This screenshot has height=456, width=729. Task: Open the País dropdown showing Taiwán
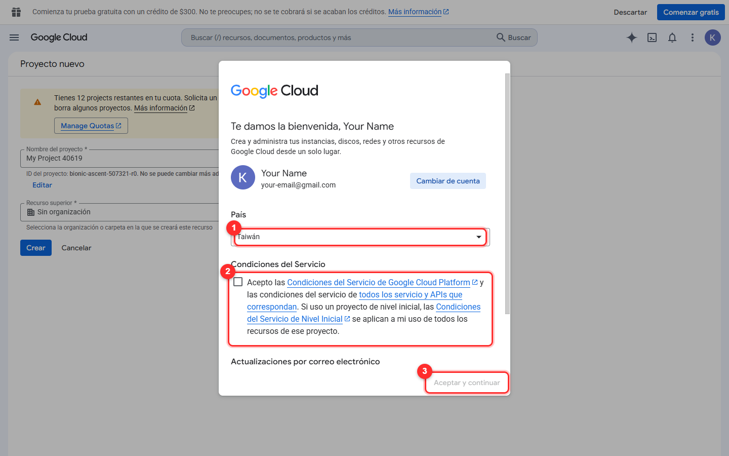click(x=360, y=237)
